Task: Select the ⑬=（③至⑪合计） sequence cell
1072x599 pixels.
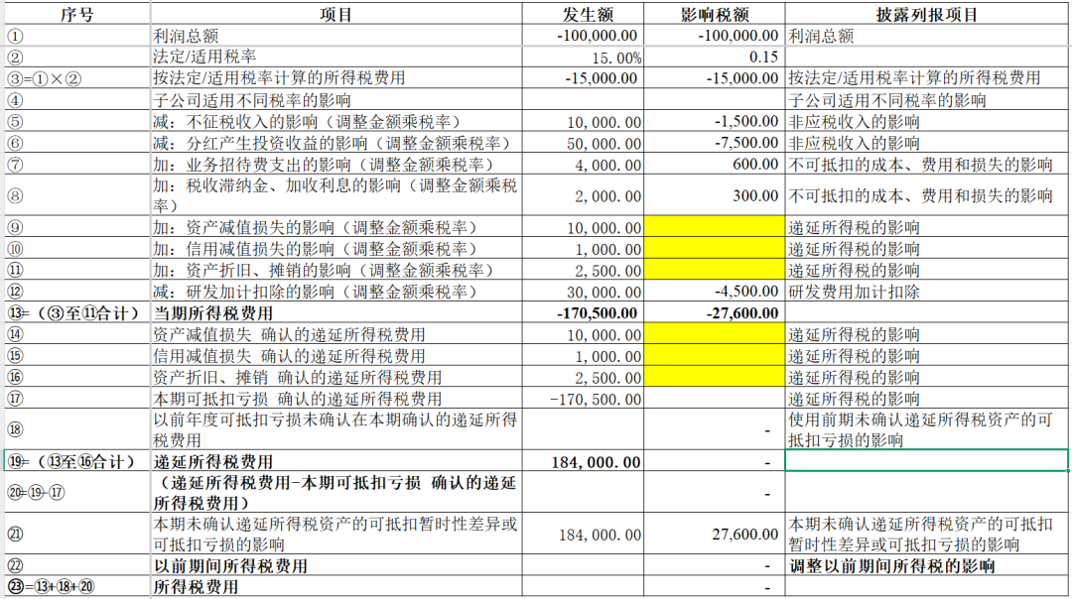Action: 77,313
